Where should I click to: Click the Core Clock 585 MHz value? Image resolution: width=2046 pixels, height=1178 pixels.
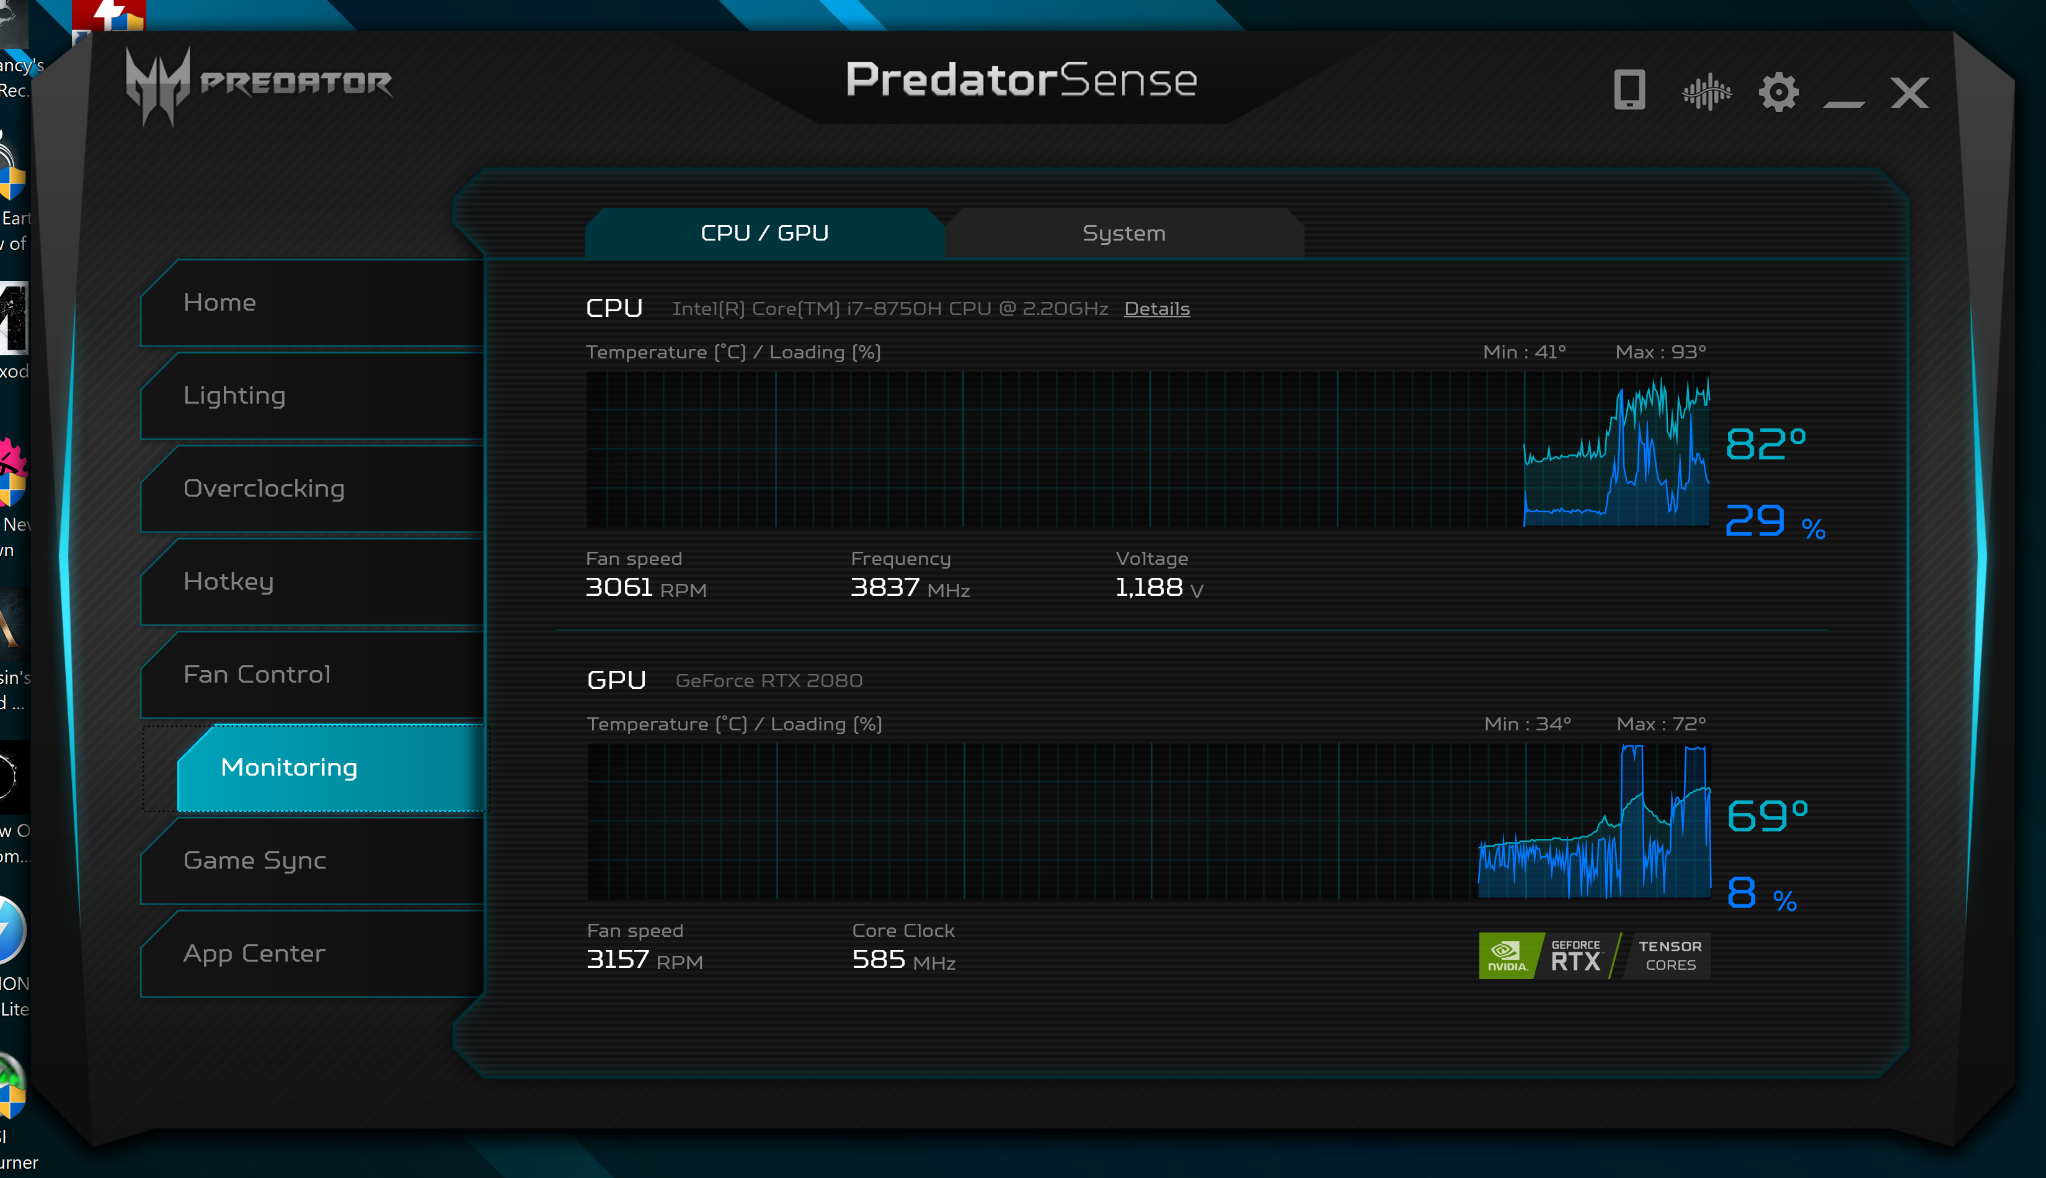[904, 960]
